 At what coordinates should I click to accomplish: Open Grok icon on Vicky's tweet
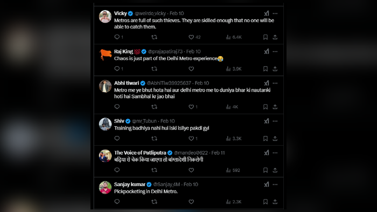coord(267,13)
